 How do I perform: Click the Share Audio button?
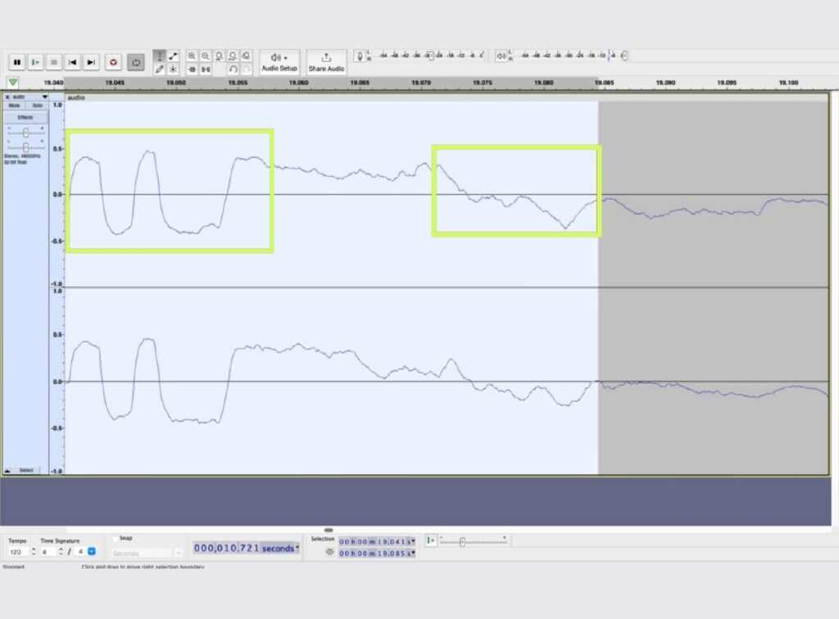click(x=326, y=62)
